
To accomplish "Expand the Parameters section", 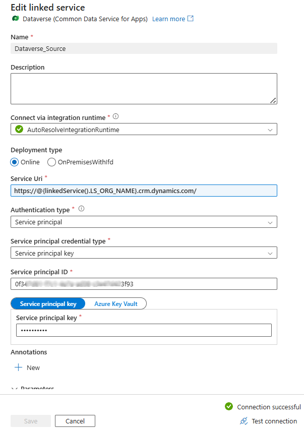I will coord(14,389).
